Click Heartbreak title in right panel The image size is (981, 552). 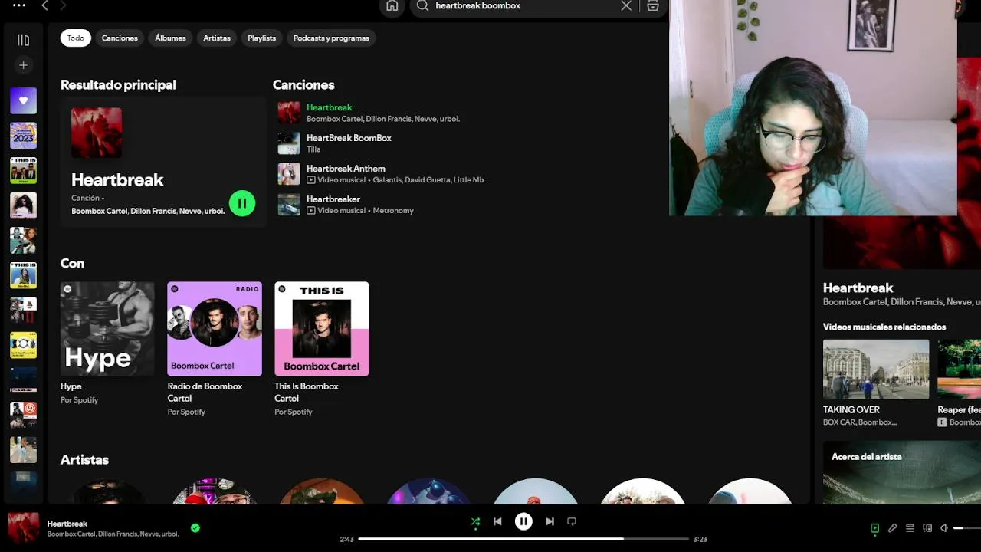tap(858, 288)
